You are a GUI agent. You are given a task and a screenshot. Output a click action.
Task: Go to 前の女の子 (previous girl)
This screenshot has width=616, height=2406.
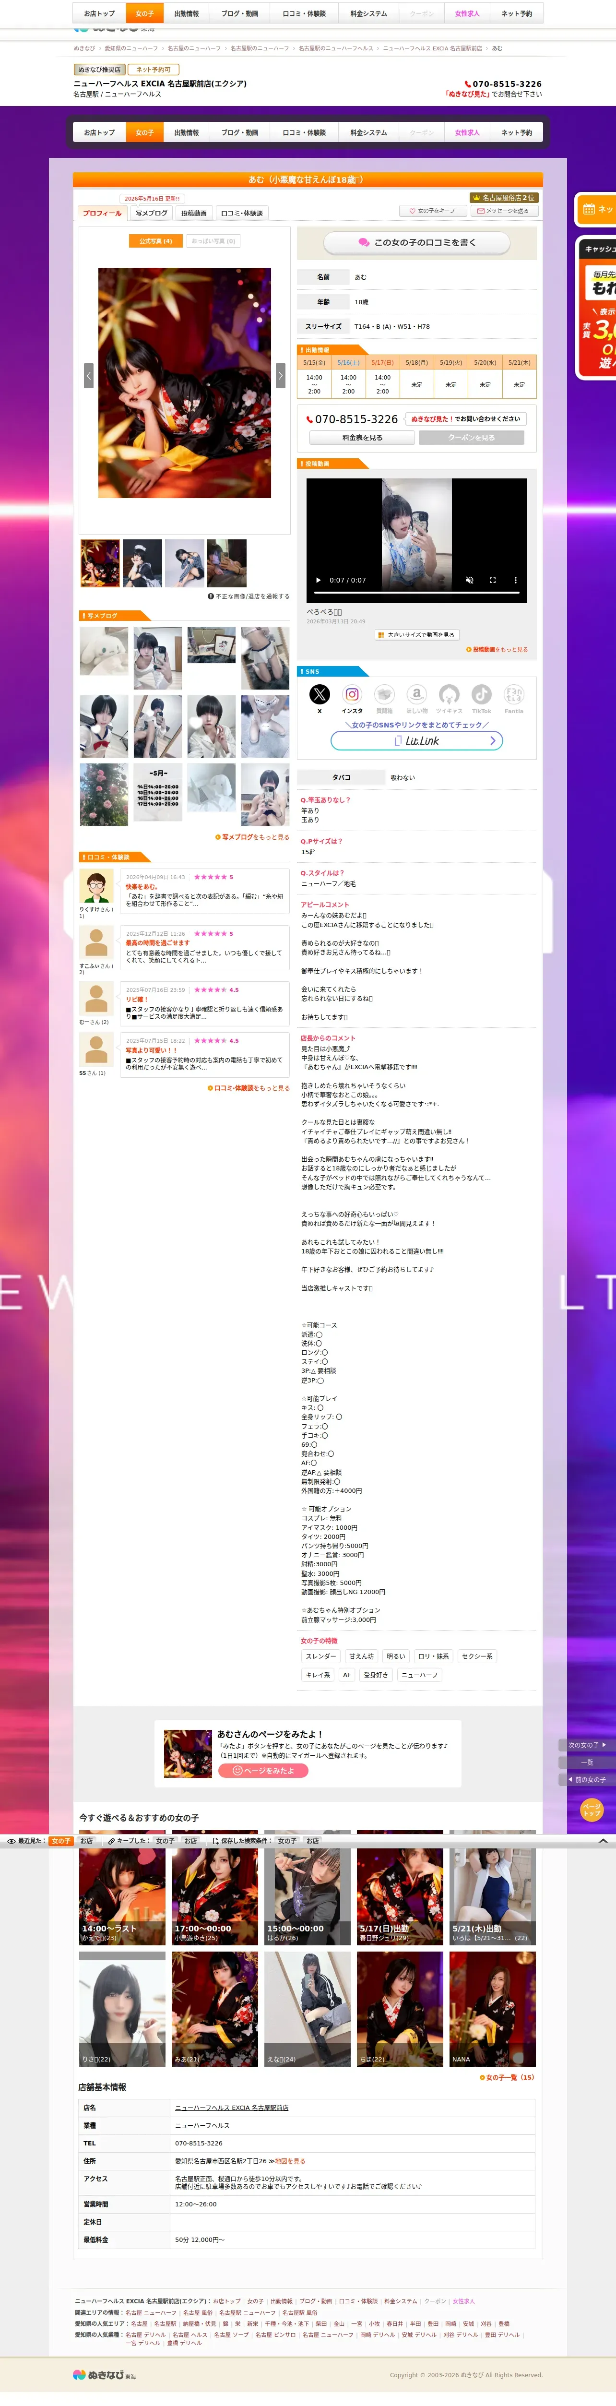(x=587, y=1779)
